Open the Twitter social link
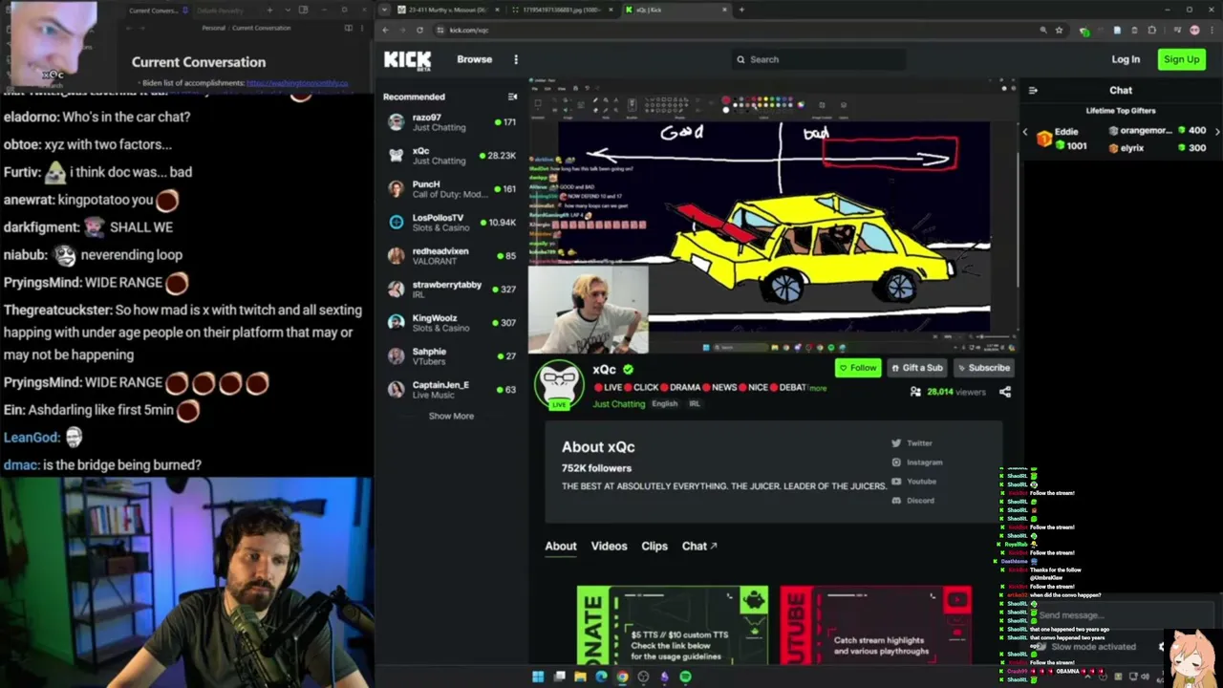Viewport: 1223px width, 688px height. (912, 443)
